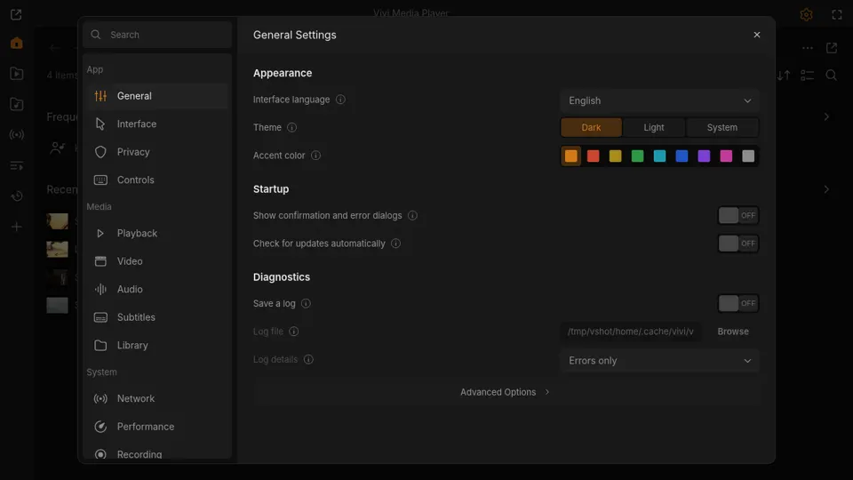Viewport: 853px width, 480px height.
Task: Click the info icon beside Log details
Action: click(x=308, y=360)
